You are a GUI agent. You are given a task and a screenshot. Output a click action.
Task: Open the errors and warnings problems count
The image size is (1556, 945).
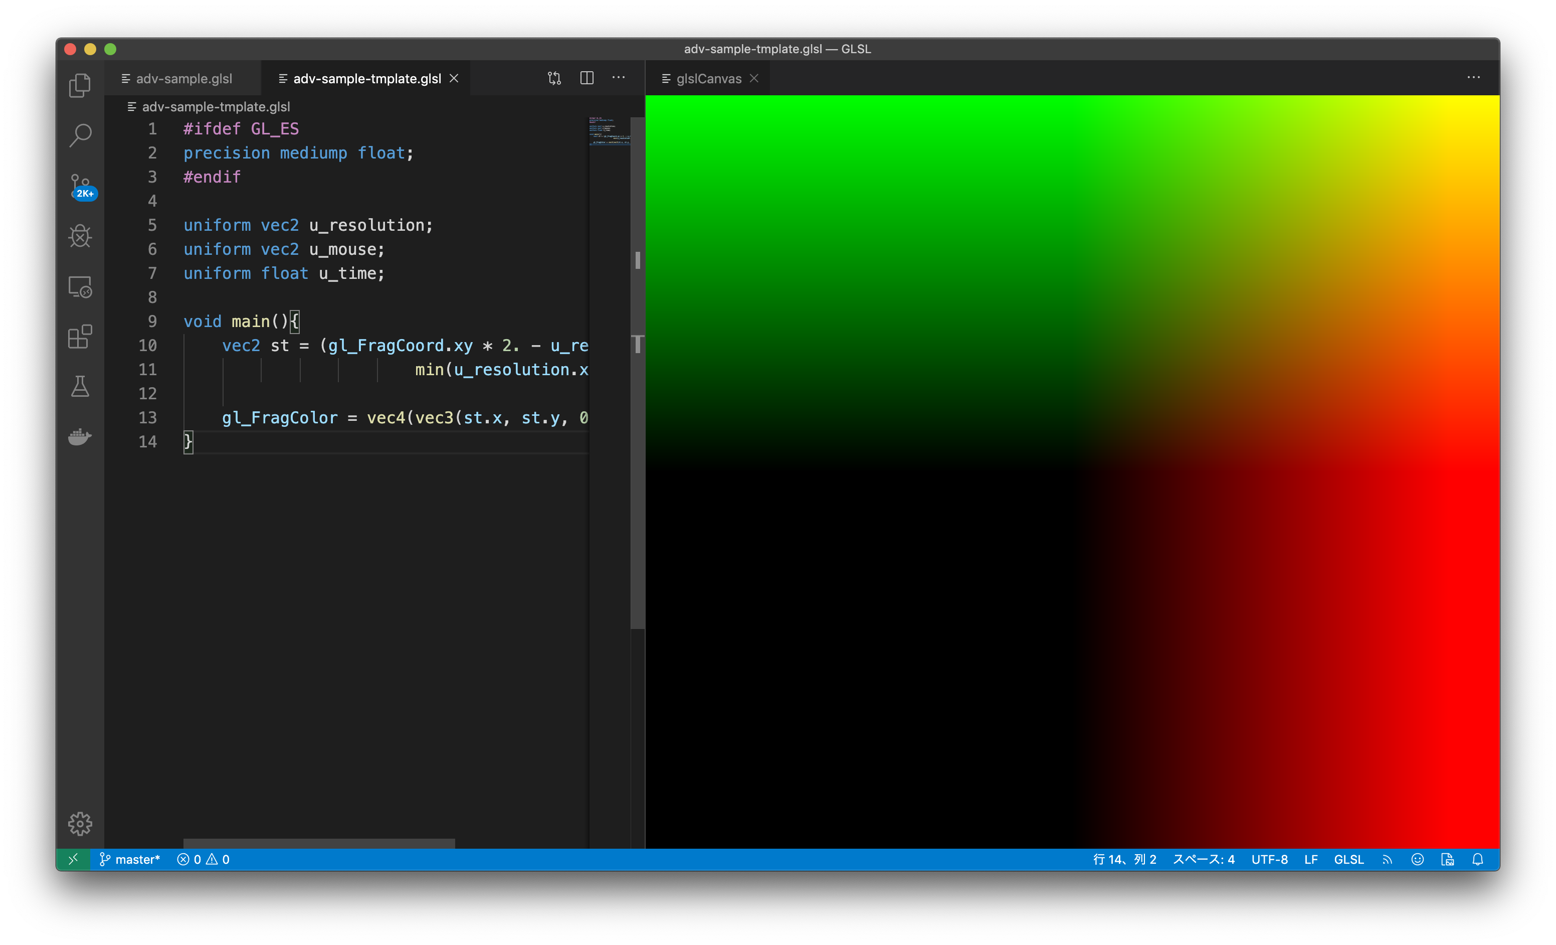click(204, 859)
